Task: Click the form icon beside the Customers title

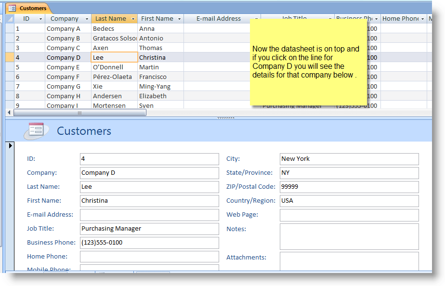Action: pos(36,130)
